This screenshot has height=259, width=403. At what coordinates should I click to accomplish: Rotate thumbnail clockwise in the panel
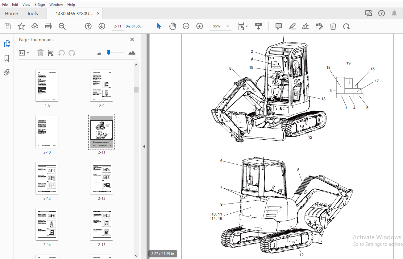[72, 53]
